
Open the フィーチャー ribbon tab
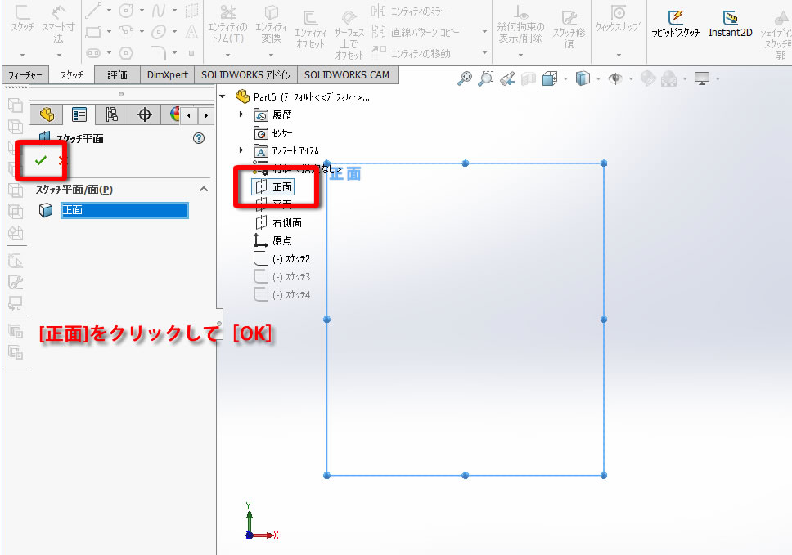pyautogui.click(x=25, y=74)
